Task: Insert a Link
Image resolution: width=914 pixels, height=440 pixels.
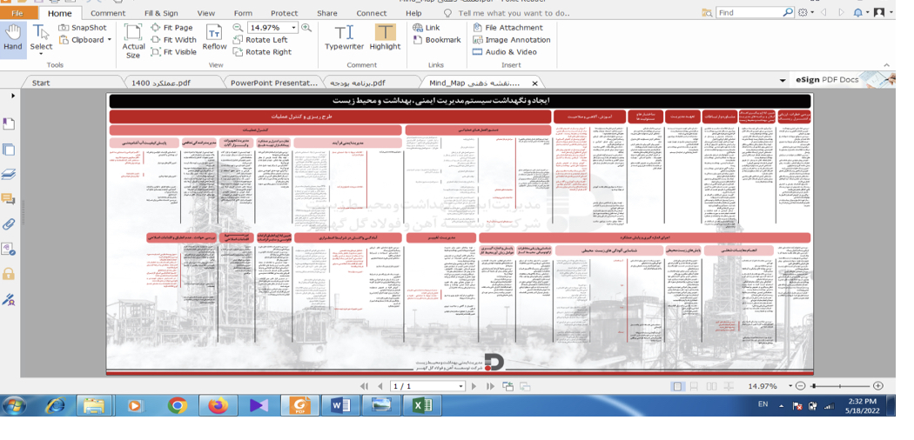Action: point(427,27)
